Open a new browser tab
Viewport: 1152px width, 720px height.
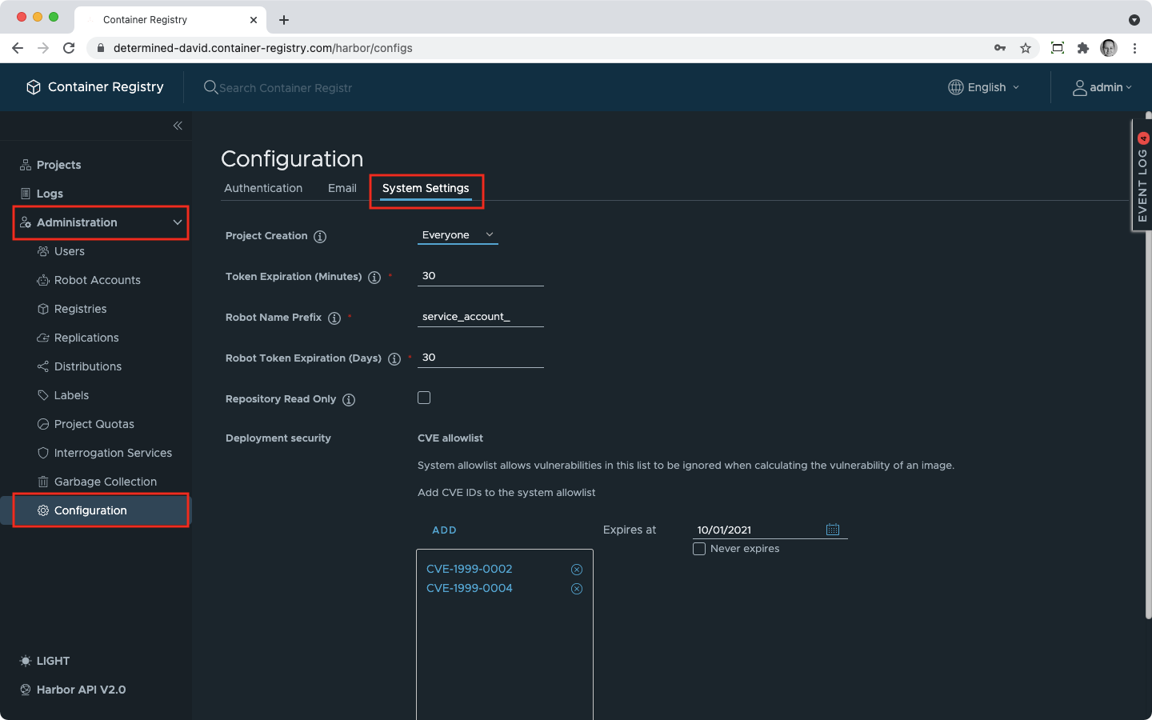coord(284,20)
